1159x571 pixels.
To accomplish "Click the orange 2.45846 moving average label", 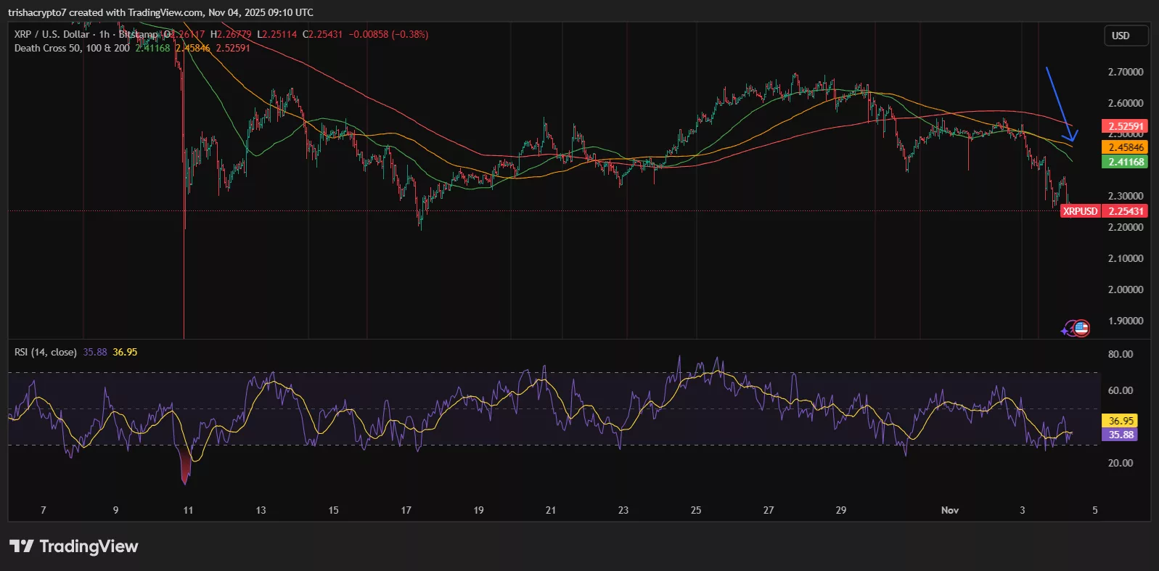I will click(x=1125, y=147).
